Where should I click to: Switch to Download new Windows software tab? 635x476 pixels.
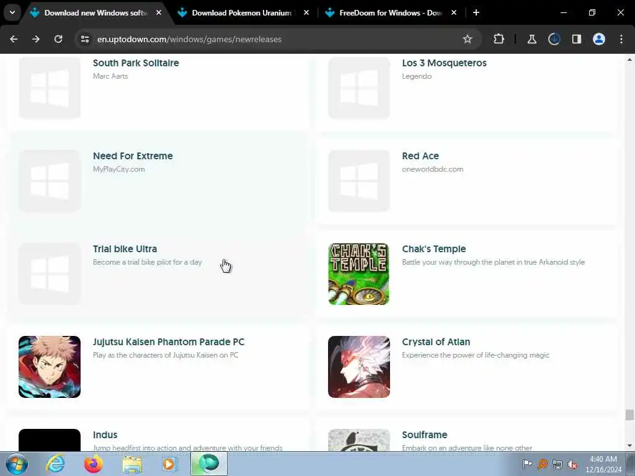point(96,13)
